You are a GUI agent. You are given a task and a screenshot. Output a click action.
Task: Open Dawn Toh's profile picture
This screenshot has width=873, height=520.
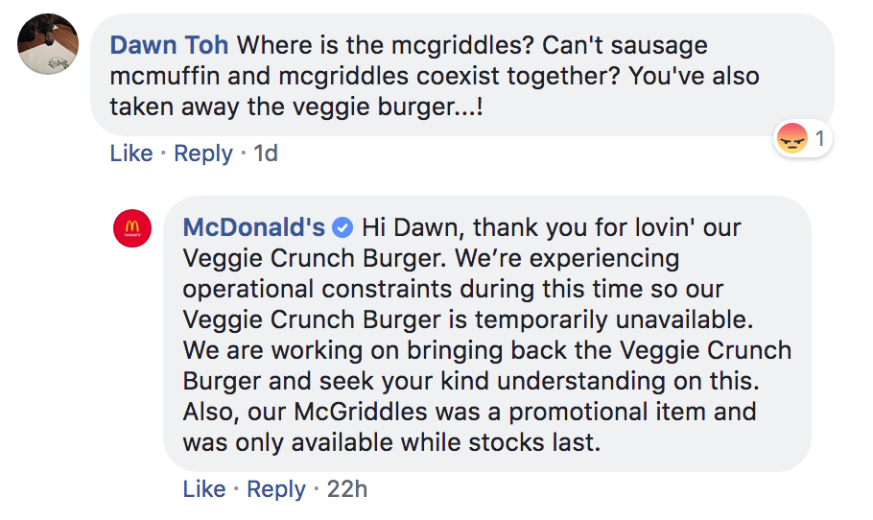point(48,44)
